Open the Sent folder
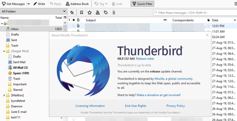The width and height of the screenshot is (237, 121). point(14,40)
